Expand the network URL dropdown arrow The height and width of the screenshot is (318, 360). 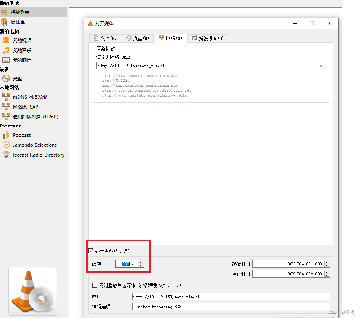click(321, 66)
